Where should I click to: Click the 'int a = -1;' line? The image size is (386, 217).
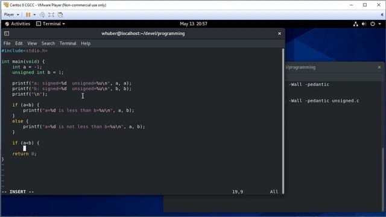tap(27, 67)
